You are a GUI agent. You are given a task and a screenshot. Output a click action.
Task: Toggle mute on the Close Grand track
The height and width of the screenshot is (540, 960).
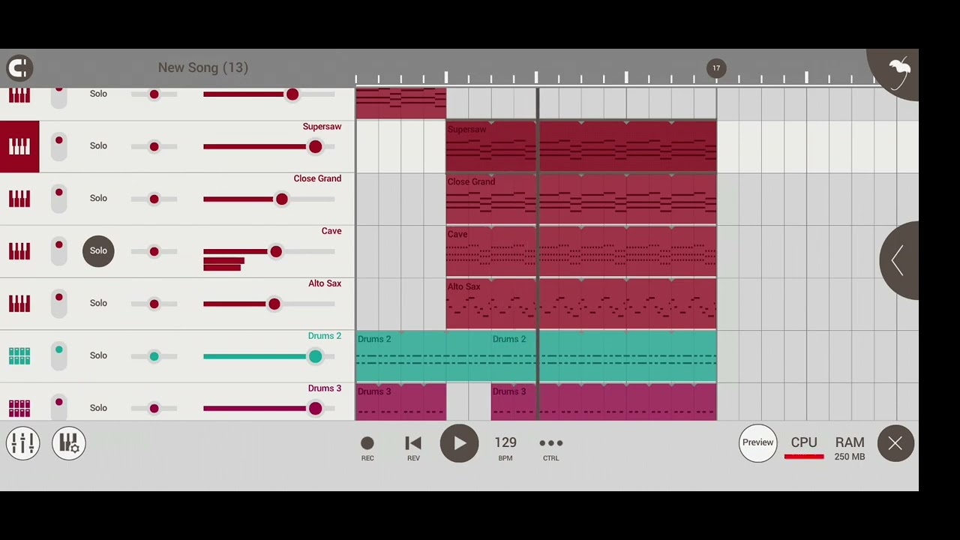[x=58, y=199]
